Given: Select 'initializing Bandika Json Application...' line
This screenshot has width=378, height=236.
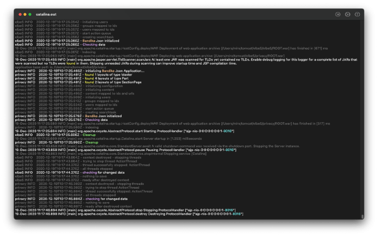Looking at the screenshot, I should click(80, 70).
